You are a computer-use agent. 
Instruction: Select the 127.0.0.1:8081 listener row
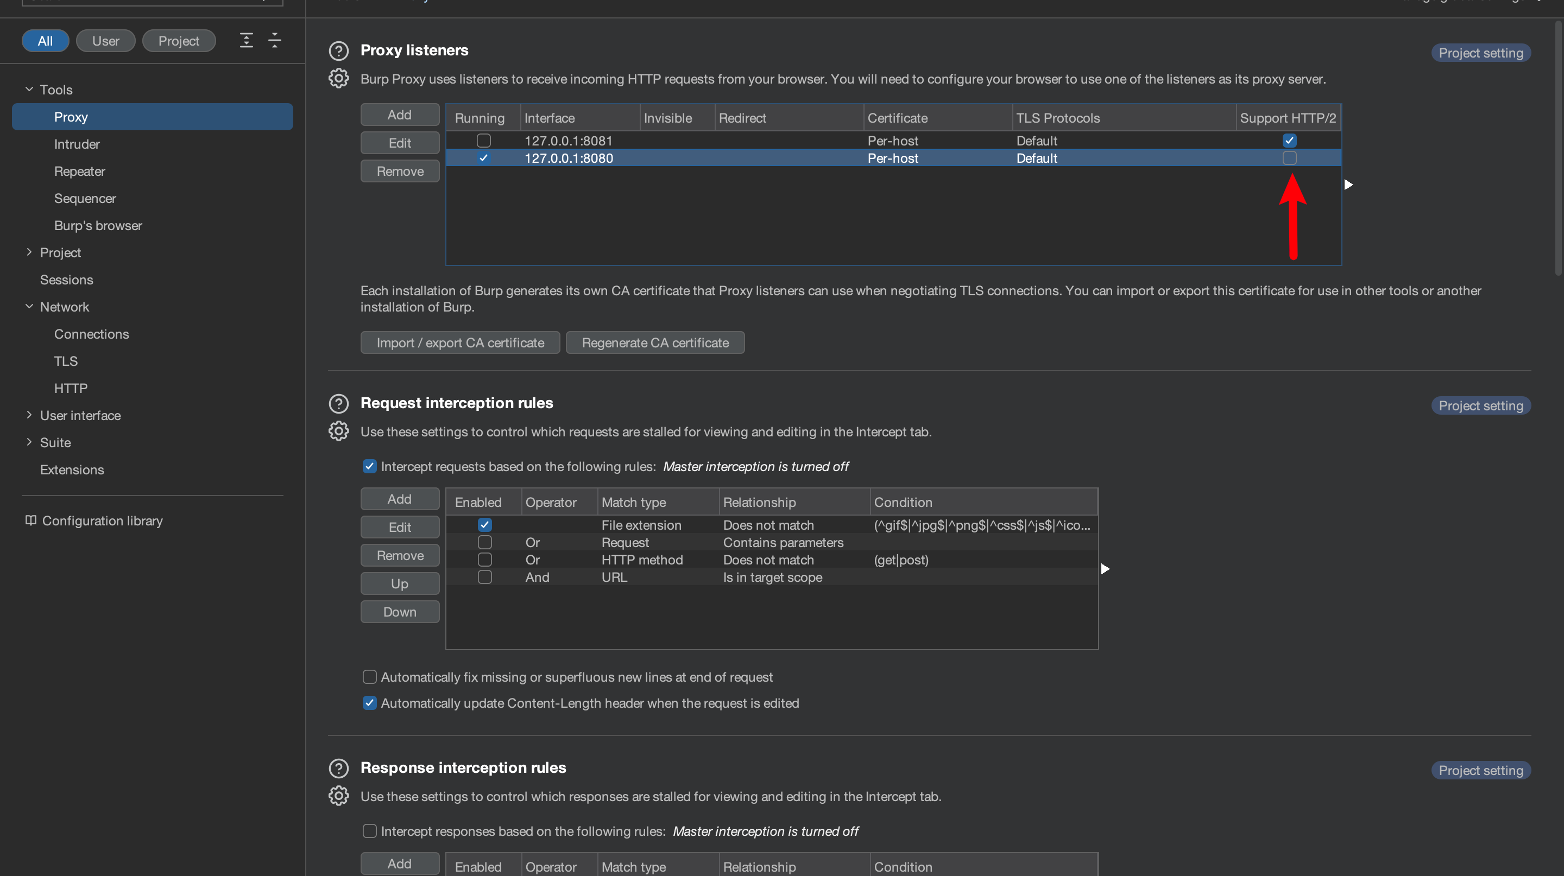(893, 141)
